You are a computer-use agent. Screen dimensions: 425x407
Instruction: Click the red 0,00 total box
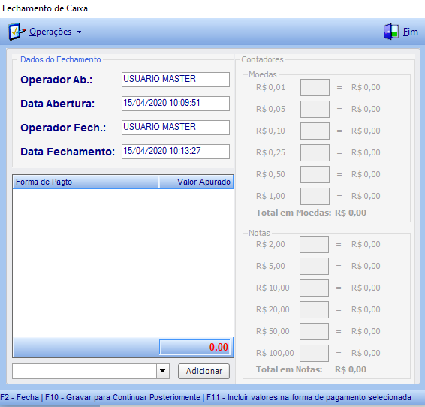(x=194, y=347)
